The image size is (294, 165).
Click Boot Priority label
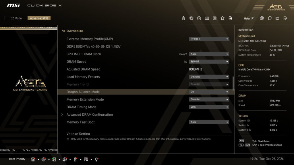17,159
